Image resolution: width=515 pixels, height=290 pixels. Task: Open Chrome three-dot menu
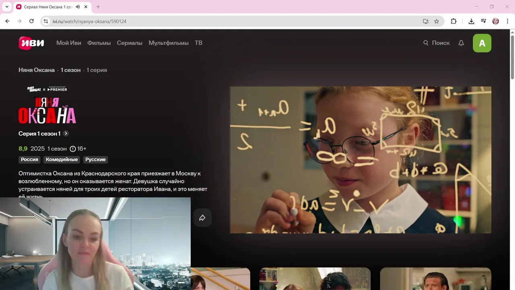pyautogui.click(x=508, y=21)
